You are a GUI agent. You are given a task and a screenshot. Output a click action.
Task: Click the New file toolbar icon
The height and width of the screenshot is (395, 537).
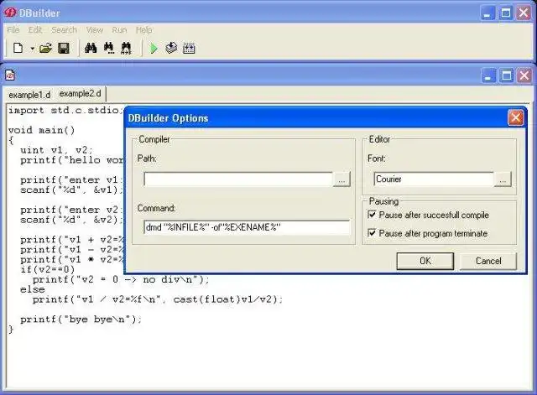coord(18,49)
